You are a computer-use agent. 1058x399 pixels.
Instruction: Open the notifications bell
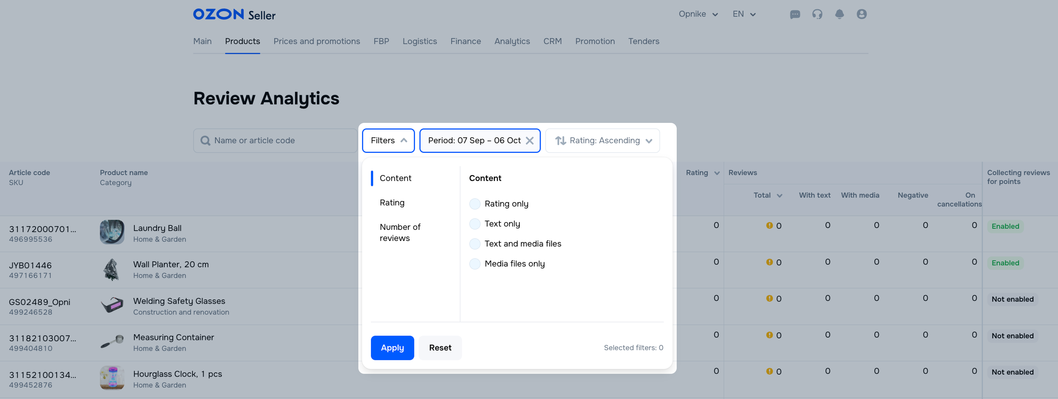[839, 14]
